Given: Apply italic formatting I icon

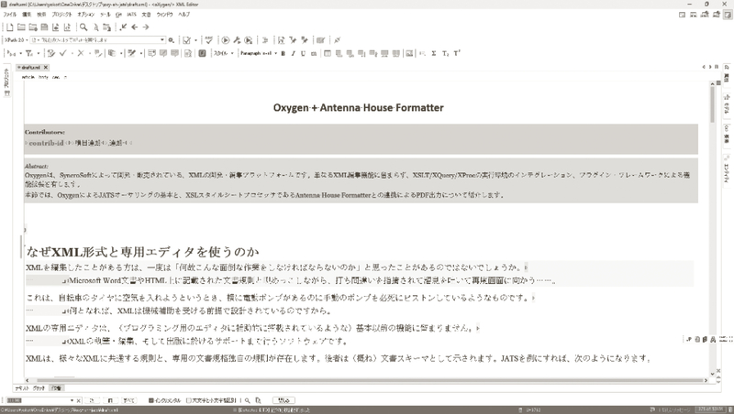Looking at the screenshot, I should pos(294,53).
